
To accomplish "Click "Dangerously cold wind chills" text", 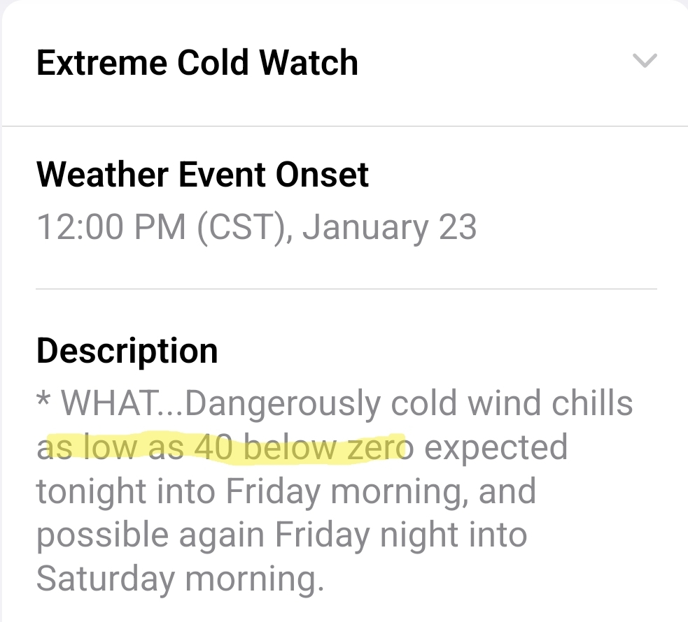I will click(x=410, y=403).
